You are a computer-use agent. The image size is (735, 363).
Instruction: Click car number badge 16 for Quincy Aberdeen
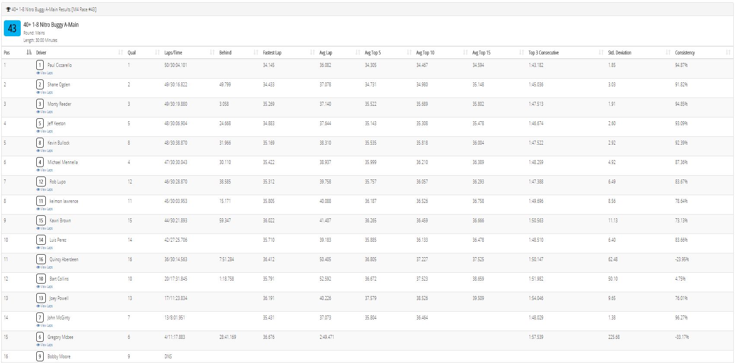tap(41, 259)
